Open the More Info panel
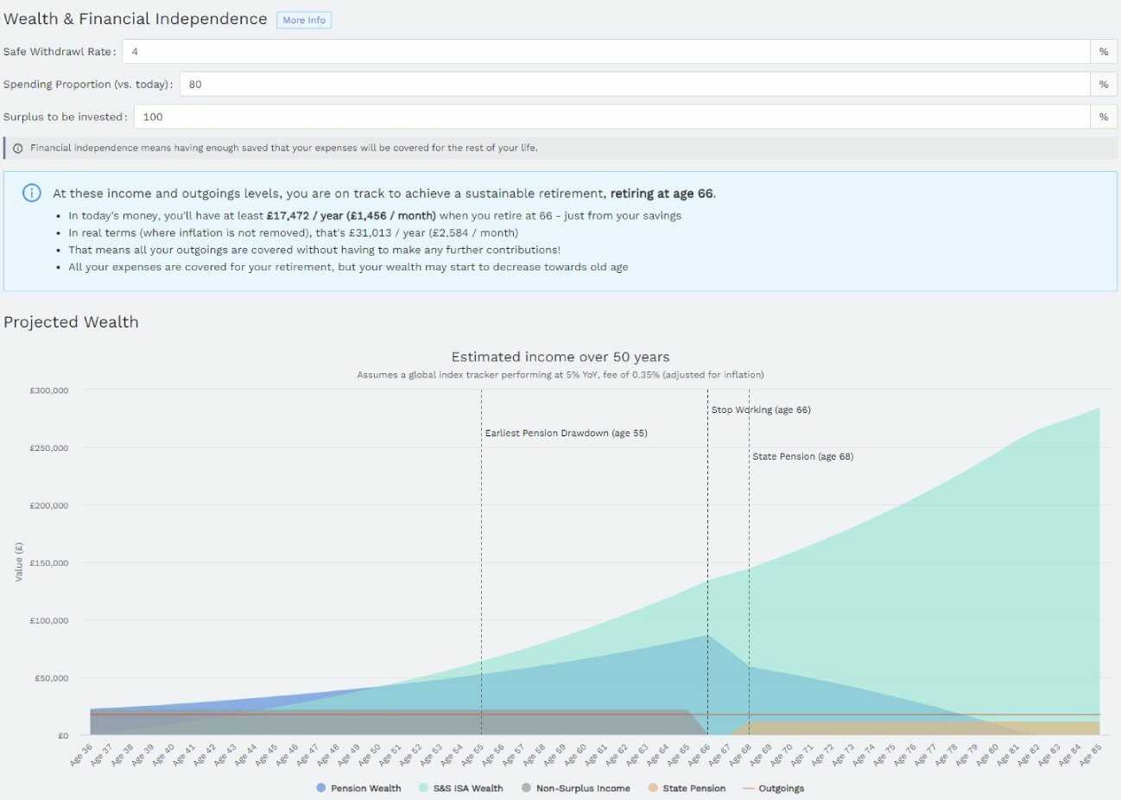 (x=303, y=19)
